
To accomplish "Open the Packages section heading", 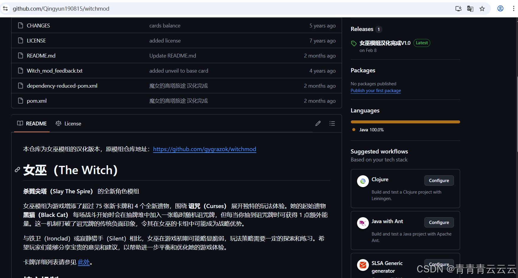I will 363,70.
